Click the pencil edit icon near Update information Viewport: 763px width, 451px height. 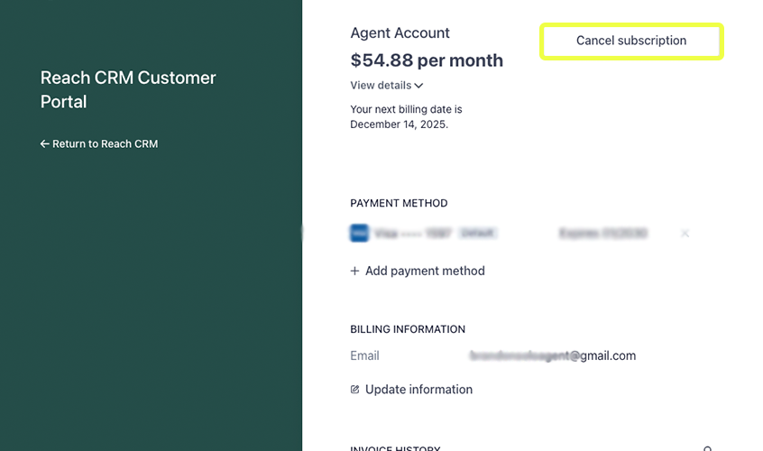(354, 390)
